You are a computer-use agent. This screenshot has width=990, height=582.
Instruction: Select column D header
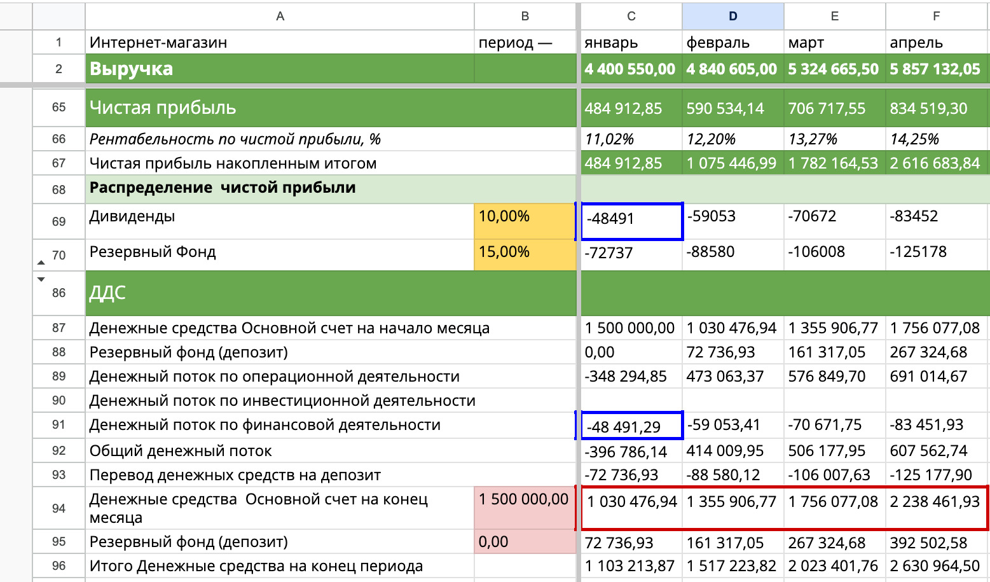pyautogui.click(x=732, y=17)
